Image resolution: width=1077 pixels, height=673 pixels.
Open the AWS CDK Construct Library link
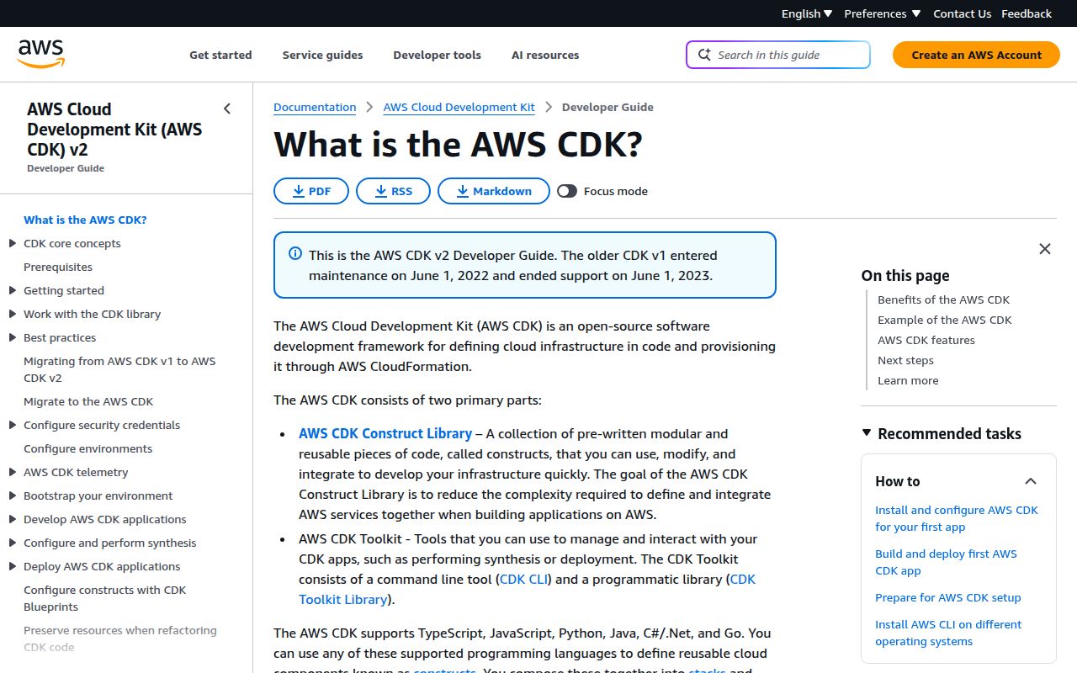[x=385, y=433]
